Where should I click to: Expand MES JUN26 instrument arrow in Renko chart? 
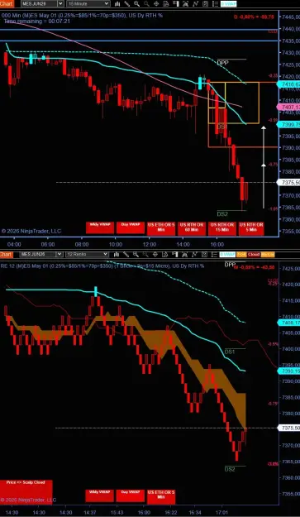point(60,254)
